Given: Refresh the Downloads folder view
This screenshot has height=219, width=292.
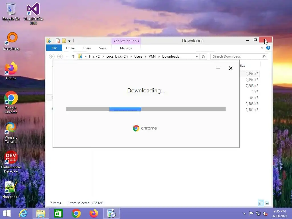Looking at the screenshot, I should (203, 57).
